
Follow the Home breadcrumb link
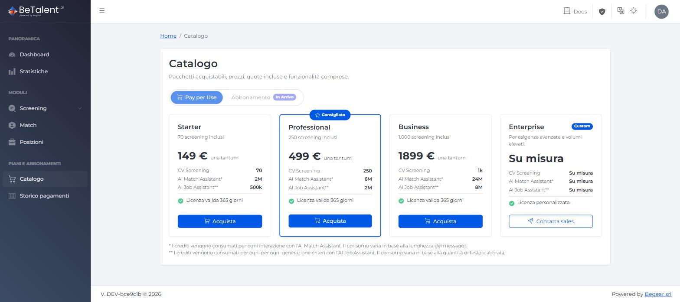168,36
